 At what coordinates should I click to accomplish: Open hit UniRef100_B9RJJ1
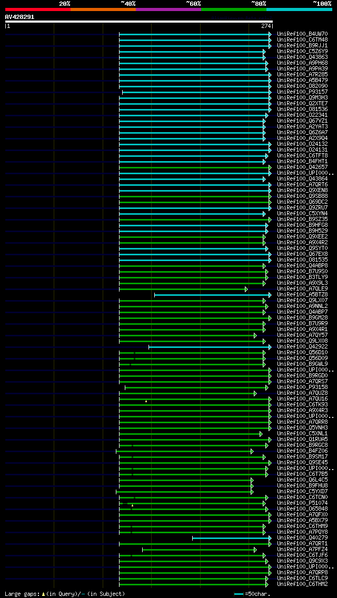tap(302, 45)
